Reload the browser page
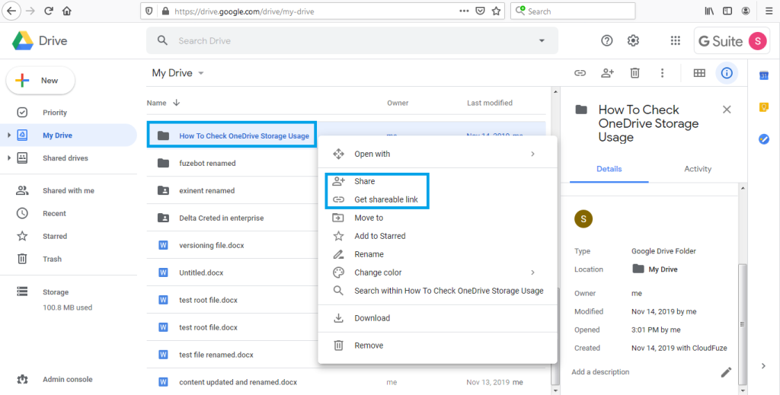This screenshot has height=395, width=780. (x=48, y=11)
